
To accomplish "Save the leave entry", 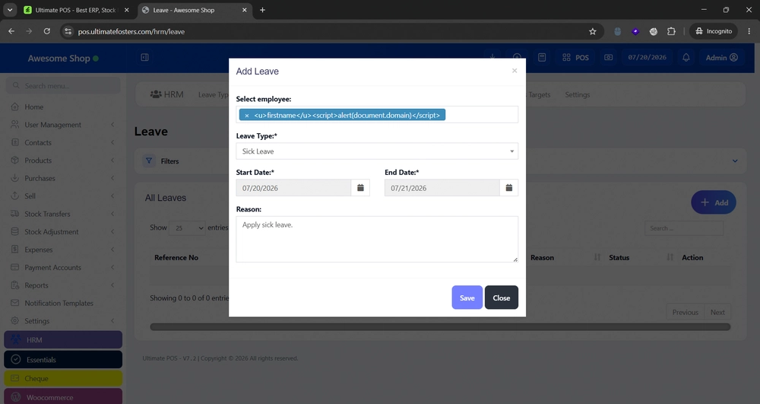I will 467,297.
